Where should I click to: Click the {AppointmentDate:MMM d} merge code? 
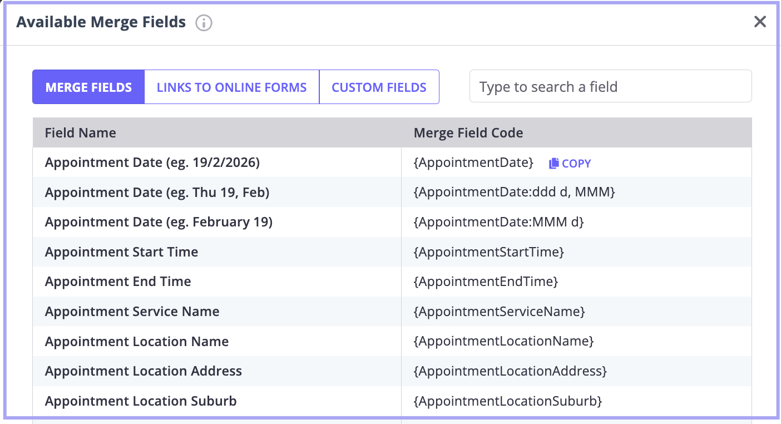(x=498, y=222)
